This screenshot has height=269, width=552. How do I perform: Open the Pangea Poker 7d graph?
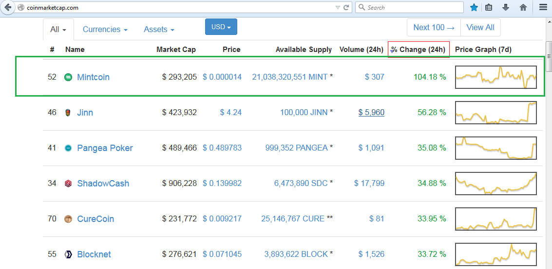tap(495, 148)
